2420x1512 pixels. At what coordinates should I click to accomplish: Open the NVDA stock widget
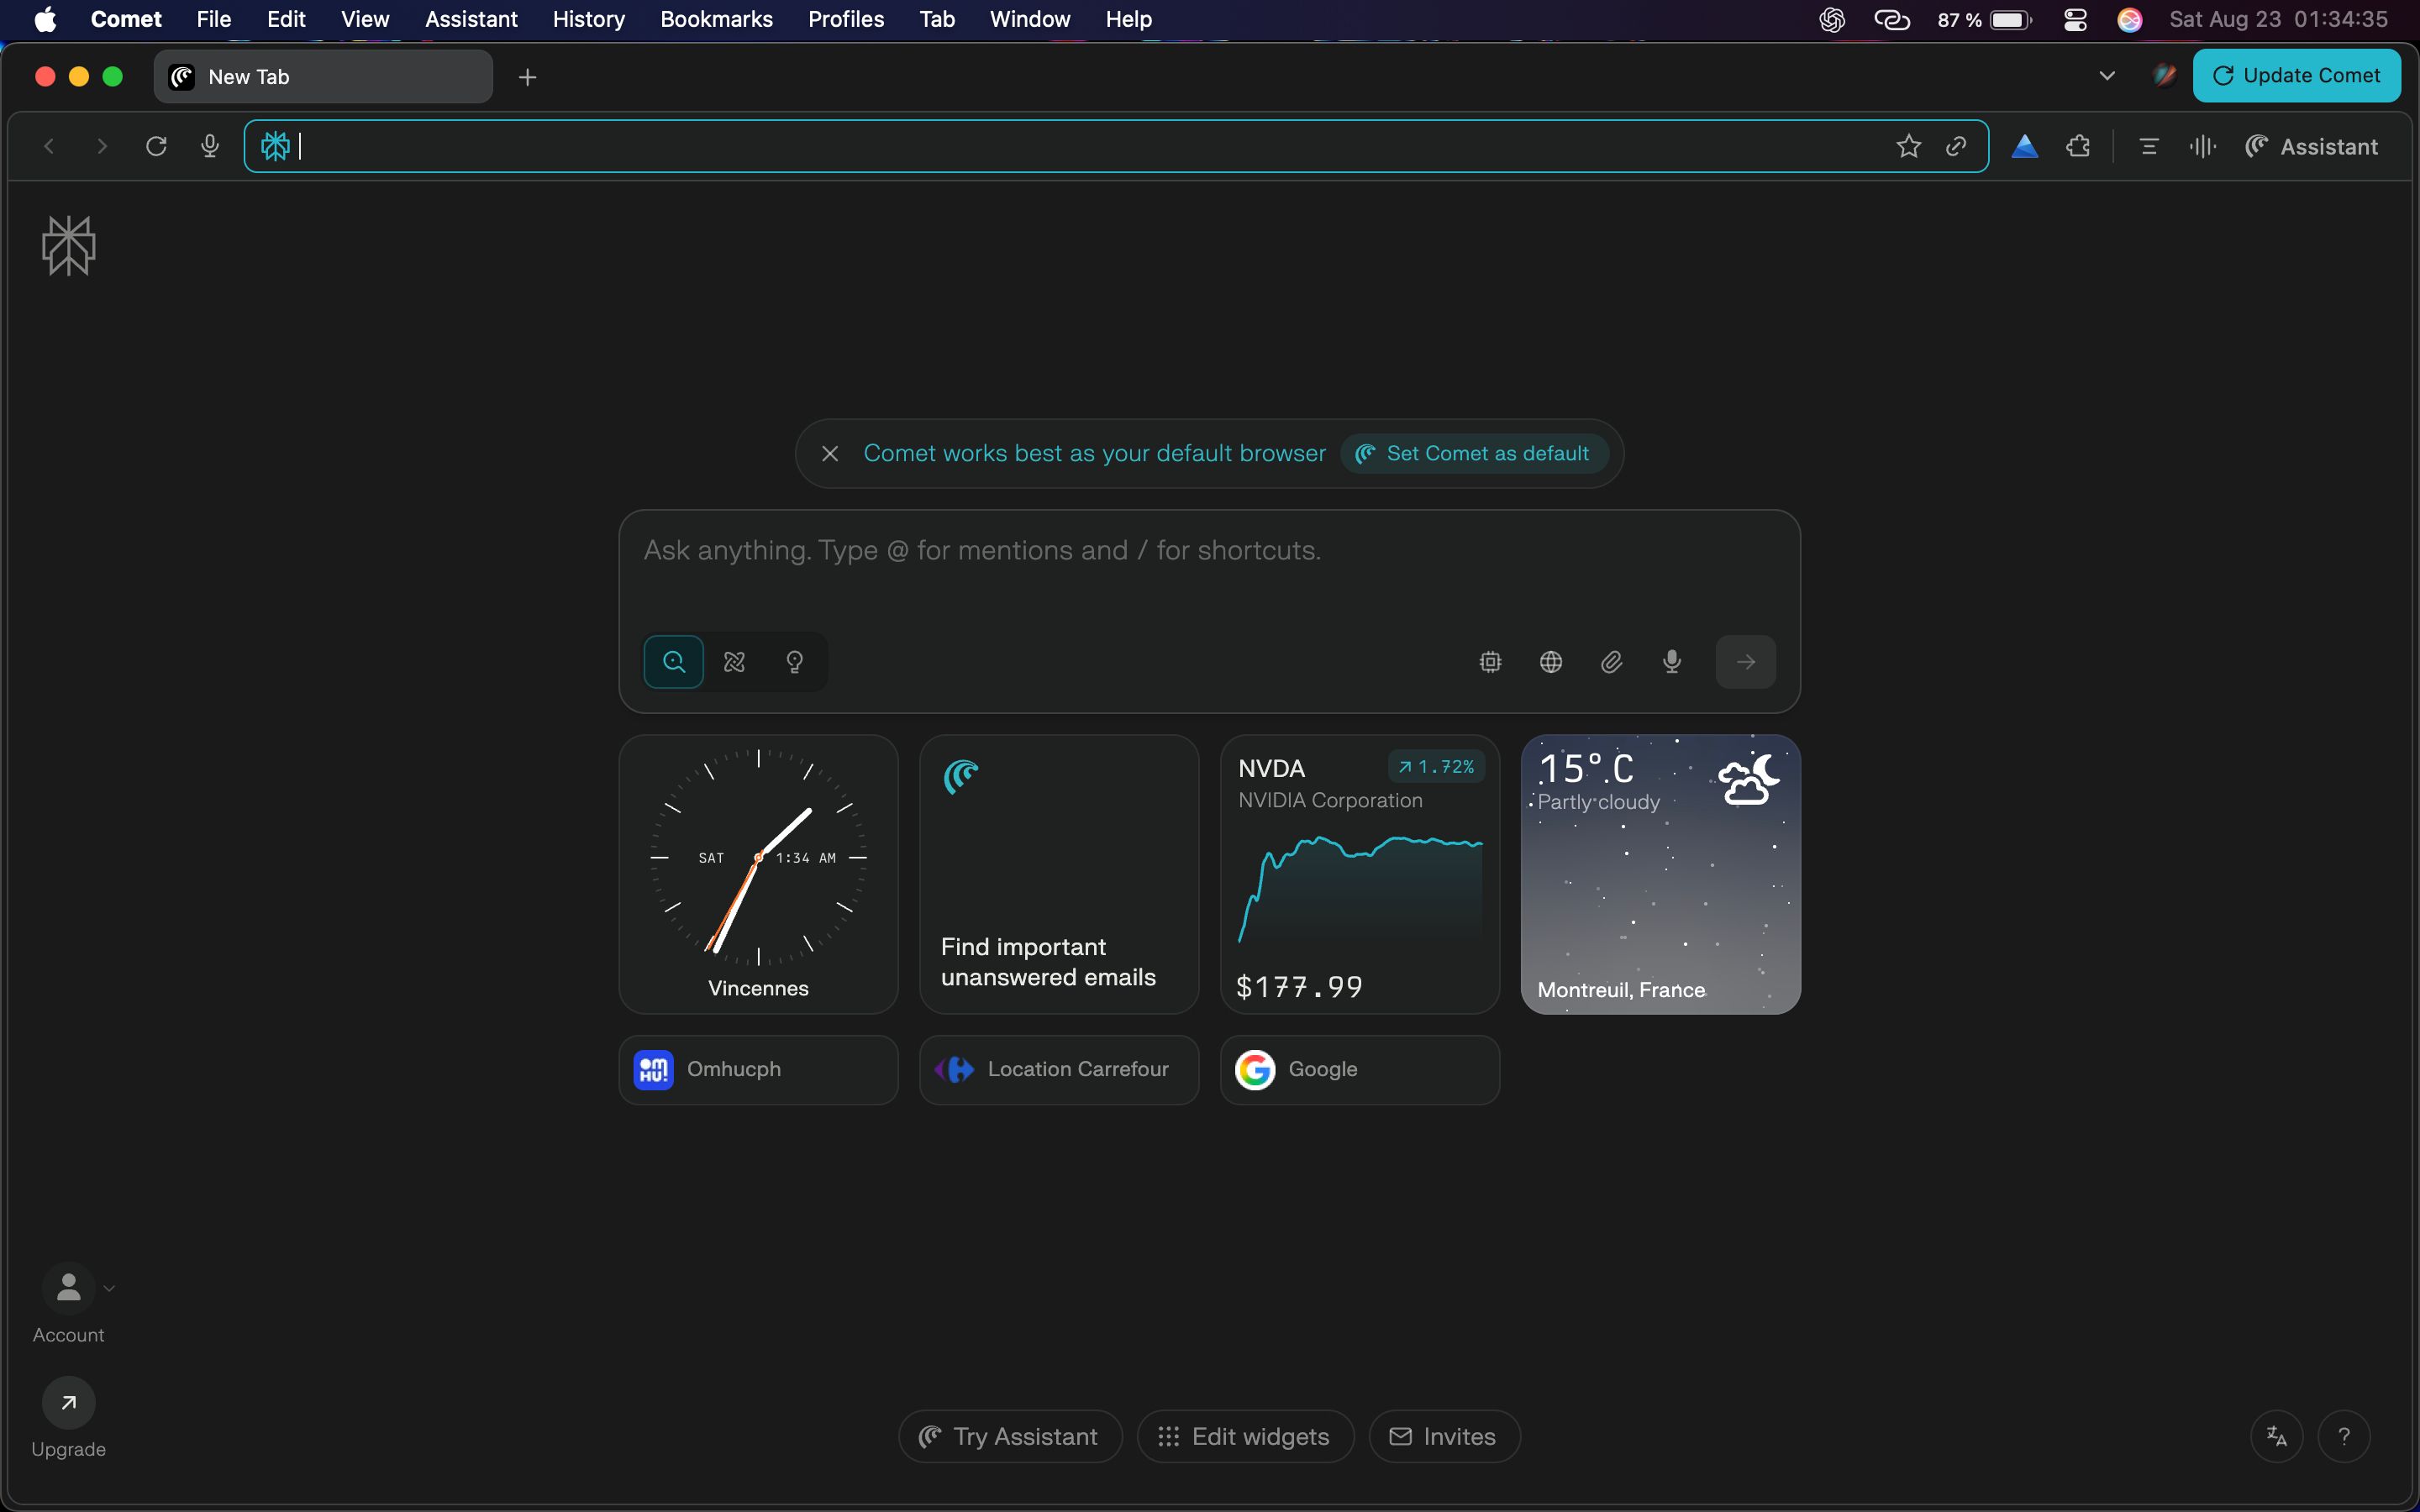pos(1360,875)
